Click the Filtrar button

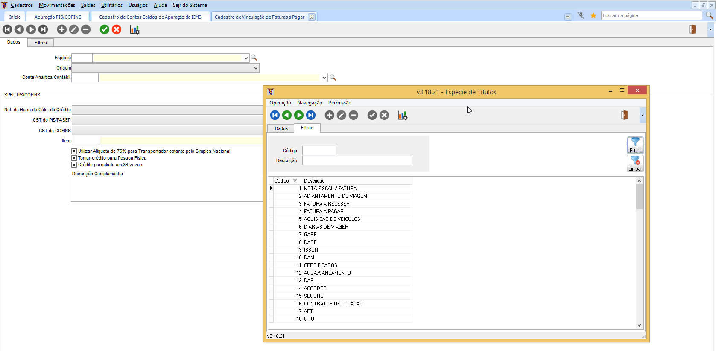click(x=635, y=145)
